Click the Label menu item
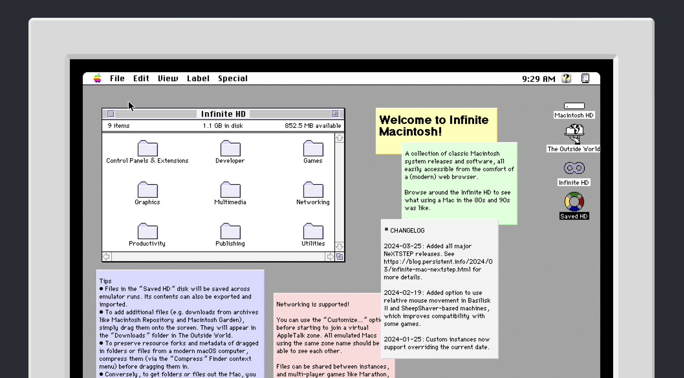This screenshot has width=684, height=378. click(198, 78)
